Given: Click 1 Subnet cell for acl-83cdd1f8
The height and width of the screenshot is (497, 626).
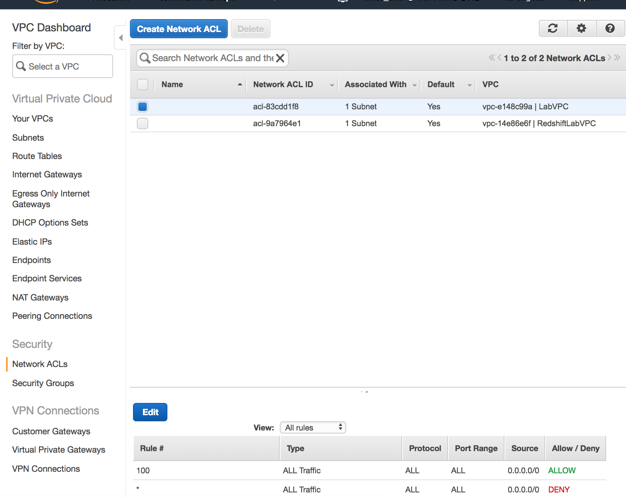Looking at the screenshot, I should (x=361, y=107).
